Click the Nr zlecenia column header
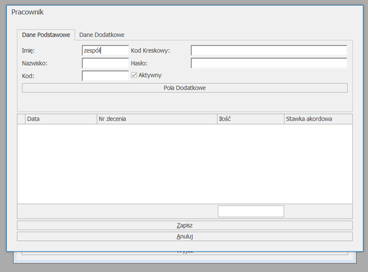Viewport: 368px width, 272px height. (156, 119)
